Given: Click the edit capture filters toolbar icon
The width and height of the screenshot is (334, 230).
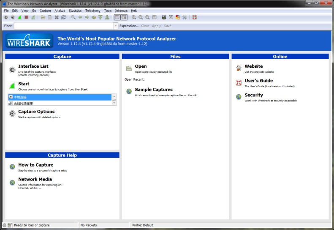Looking at the screenshot, I should pos(164,17).
